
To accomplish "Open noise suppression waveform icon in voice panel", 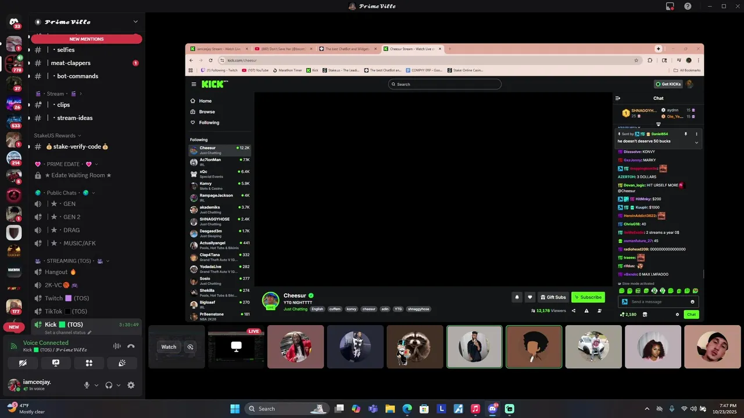I will coord(117,346).
